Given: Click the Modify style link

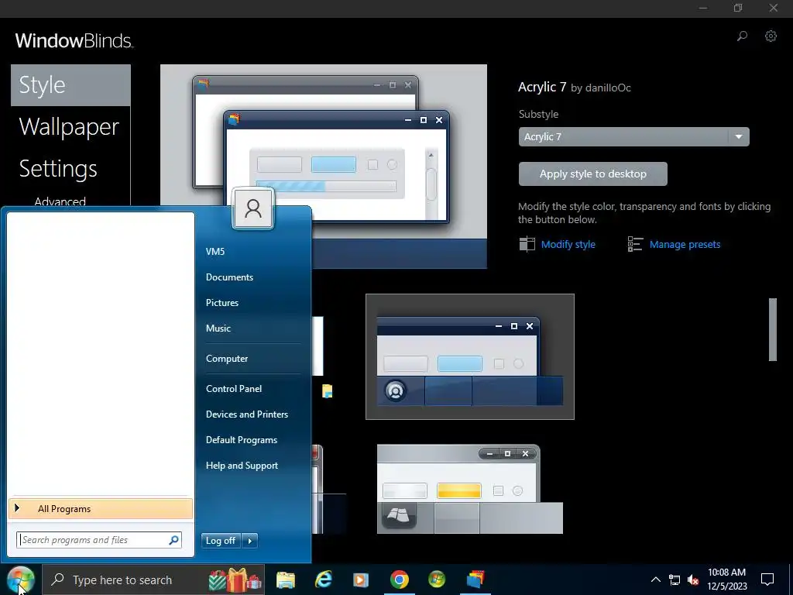Looking at the screenshot, I should 568,244.
